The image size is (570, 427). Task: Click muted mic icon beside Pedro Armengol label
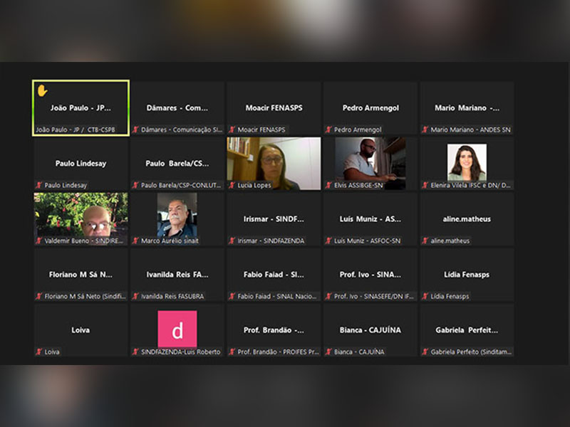pyautogui.click(x=328, y=130)
